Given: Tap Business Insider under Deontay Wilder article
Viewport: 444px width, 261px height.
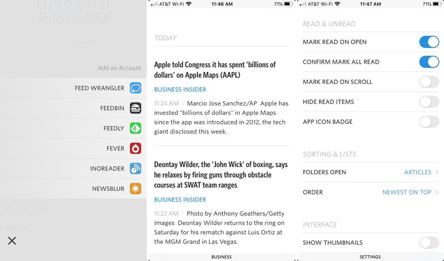Looking at the screenshot, I should pos(180,200).
